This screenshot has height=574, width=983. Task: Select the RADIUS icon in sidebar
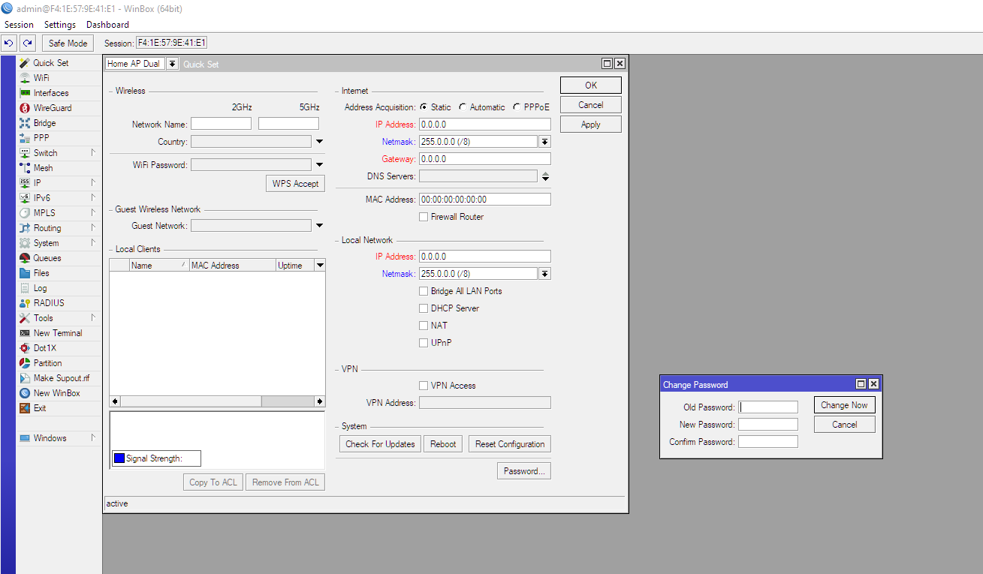point(25,303)
